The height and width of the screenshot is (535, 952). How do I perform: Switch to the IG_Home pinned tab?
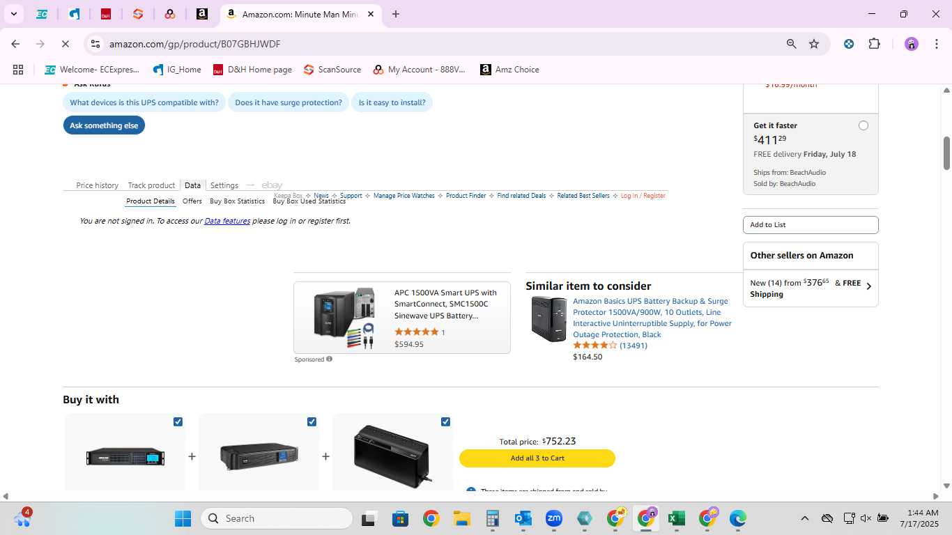74,14
